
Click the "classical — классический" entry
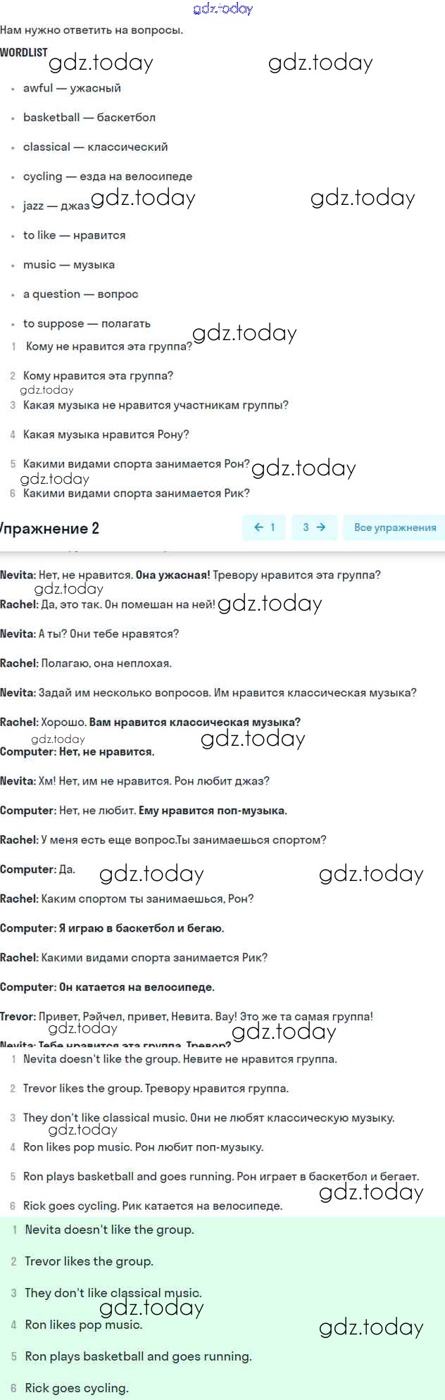click(x=95, y=147)
